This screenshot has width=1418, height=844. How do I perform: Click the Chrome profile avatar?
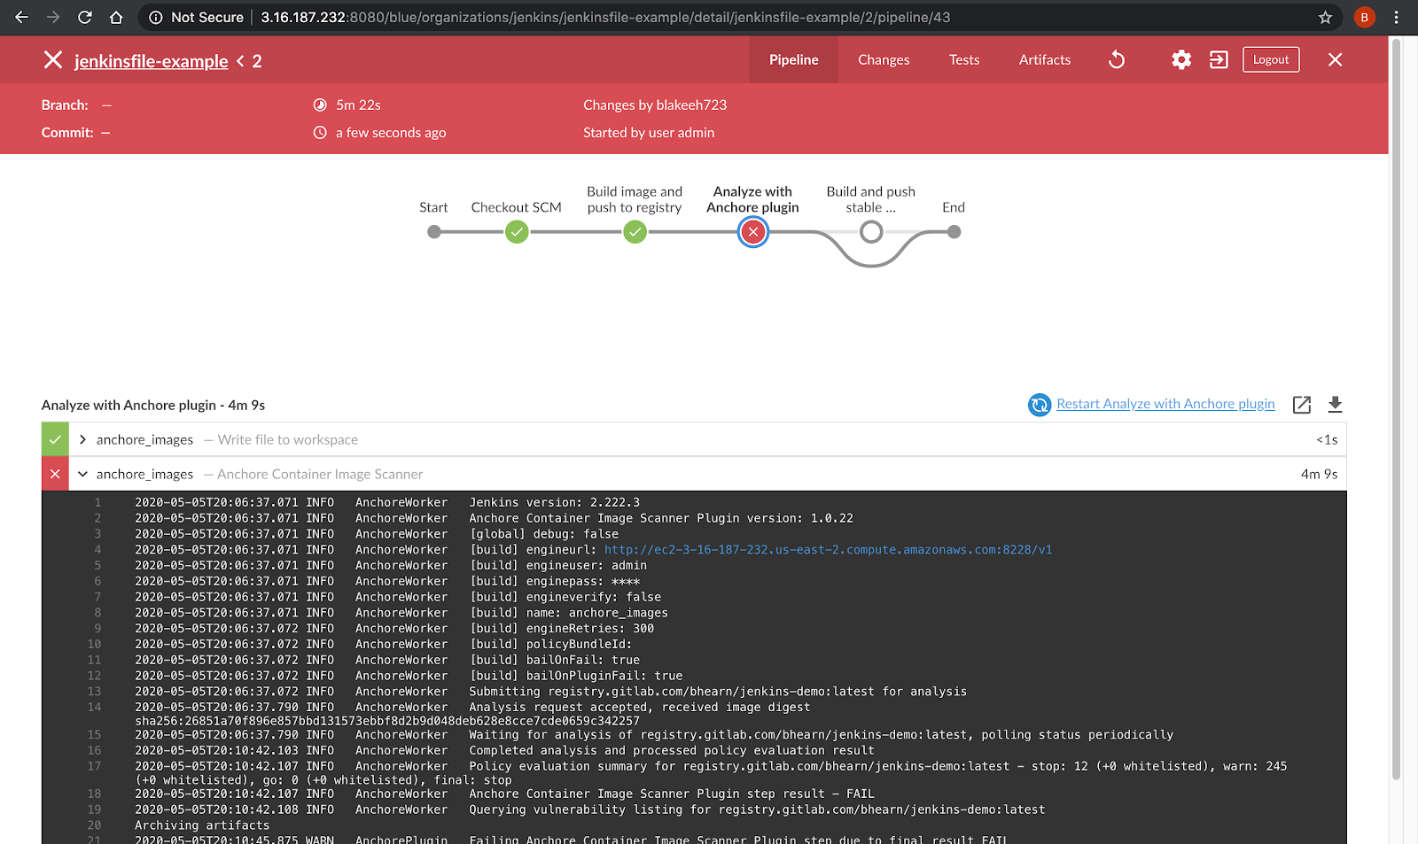tap(1363, 17)
